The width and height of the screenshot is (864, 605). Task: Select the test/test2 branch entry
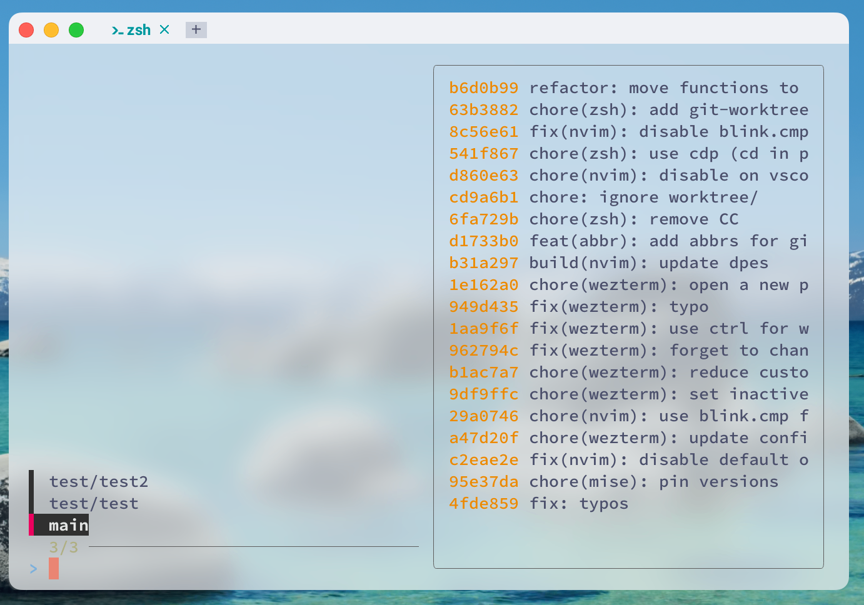coord(99,482)
